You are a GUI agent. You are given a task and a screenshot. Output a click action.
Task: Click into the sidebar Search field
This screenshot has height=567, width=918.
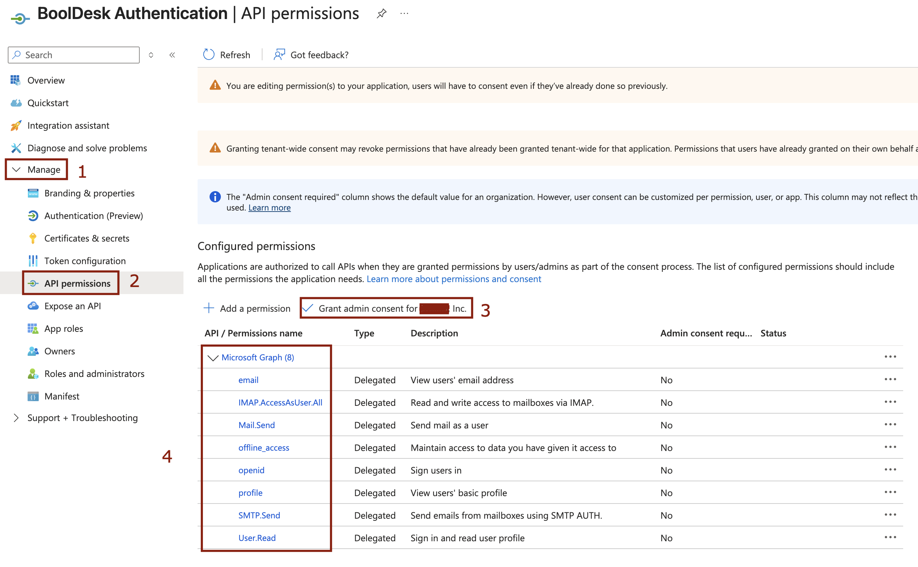click(x=79, y=55)
